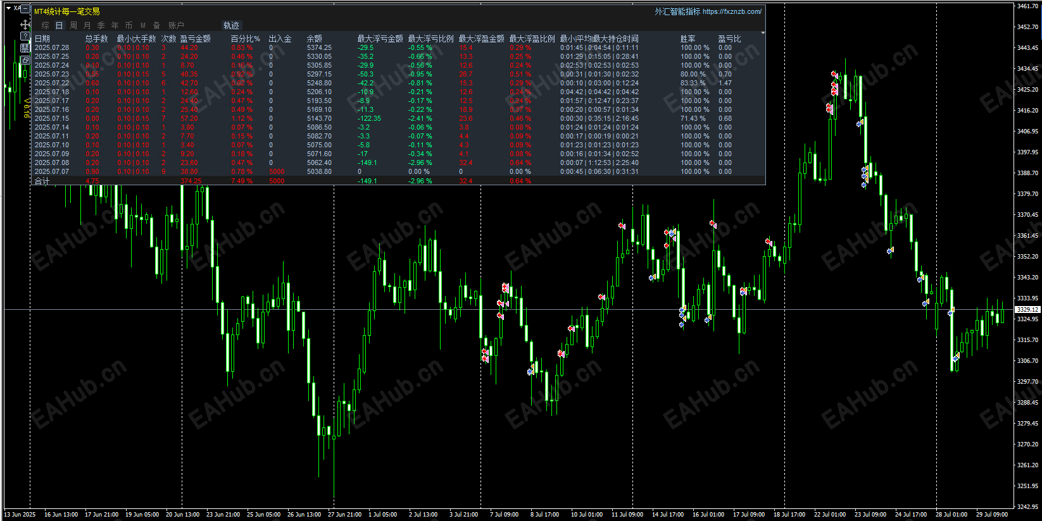Viewport: 1042px width, 521px height.
Task: Click the 最大浮亏比例 column header
Action: click(431, 39)
